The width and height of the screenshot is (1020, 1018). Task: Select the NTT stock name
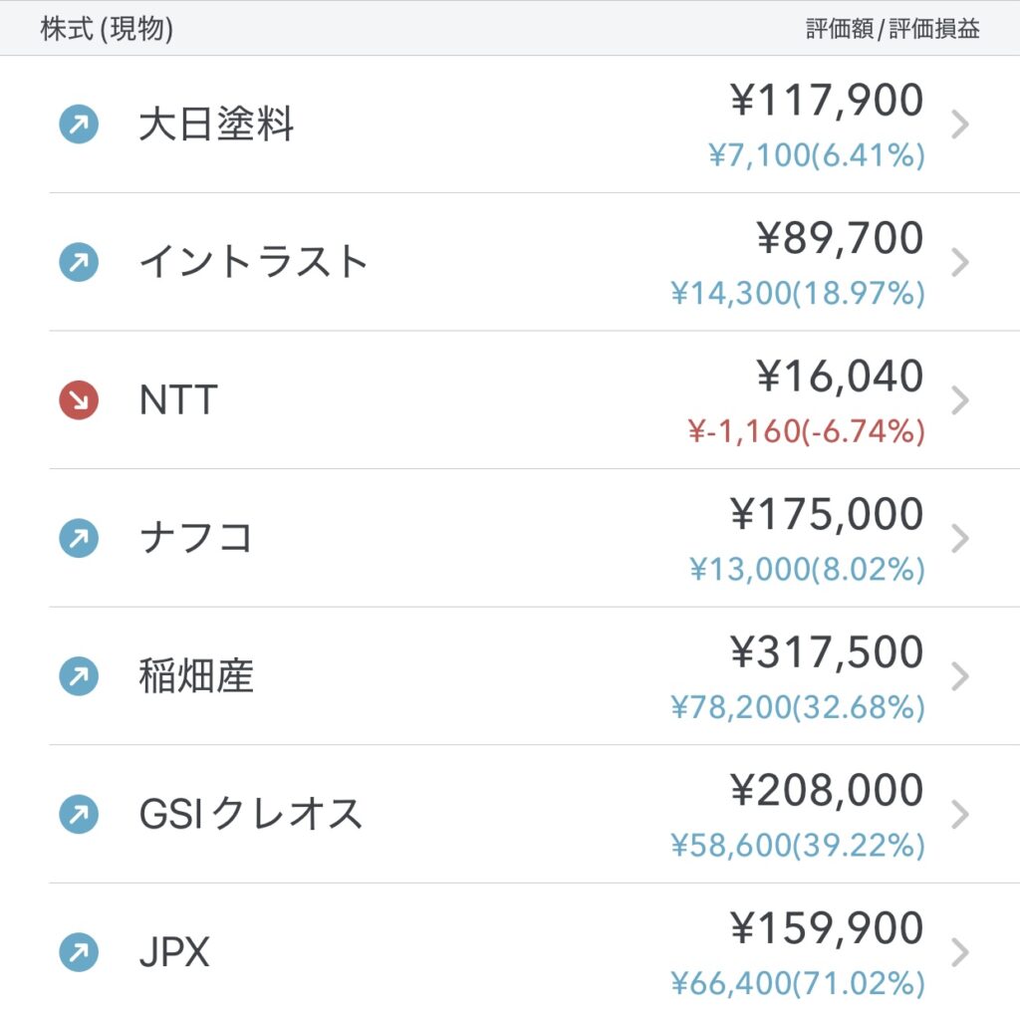pyautogui.click(x=178, y=401)
